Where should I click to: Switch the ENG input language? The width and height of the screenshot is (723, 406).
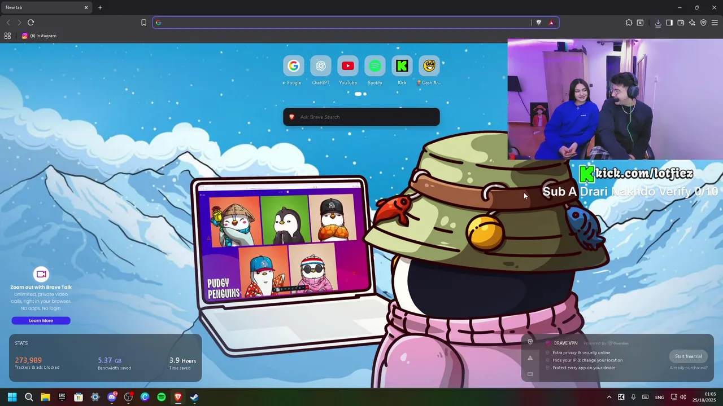659,397
